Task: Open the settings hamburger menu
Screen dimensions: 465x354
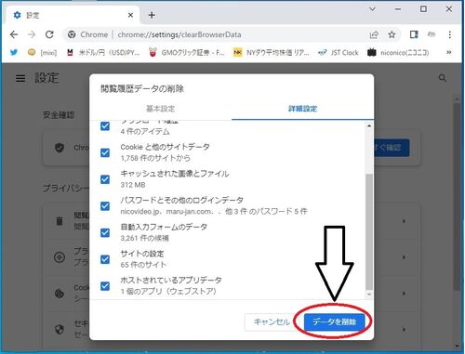Action: tap(20, 78)
